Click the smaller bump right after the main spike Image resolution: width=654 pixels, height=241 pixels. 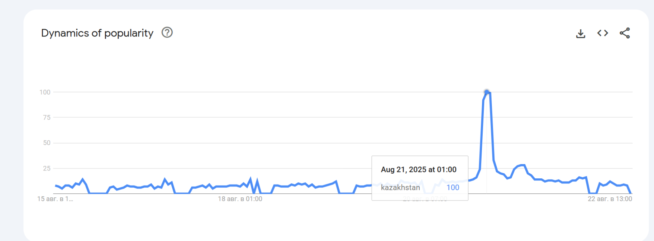point(521,165)
